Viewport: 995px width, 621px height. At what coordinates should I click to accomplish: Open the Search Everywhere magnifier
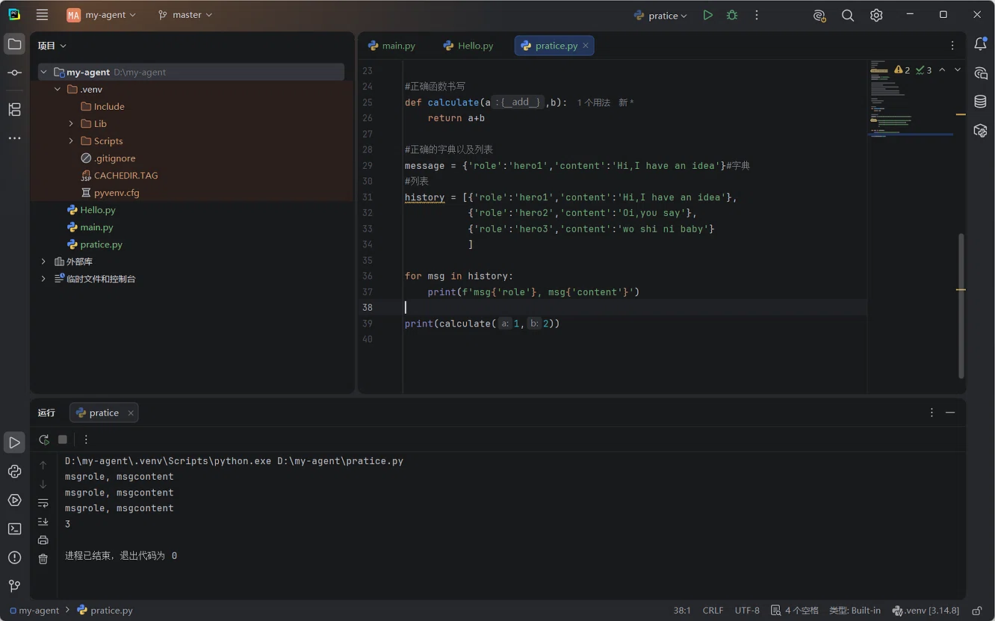click(848, 15)
